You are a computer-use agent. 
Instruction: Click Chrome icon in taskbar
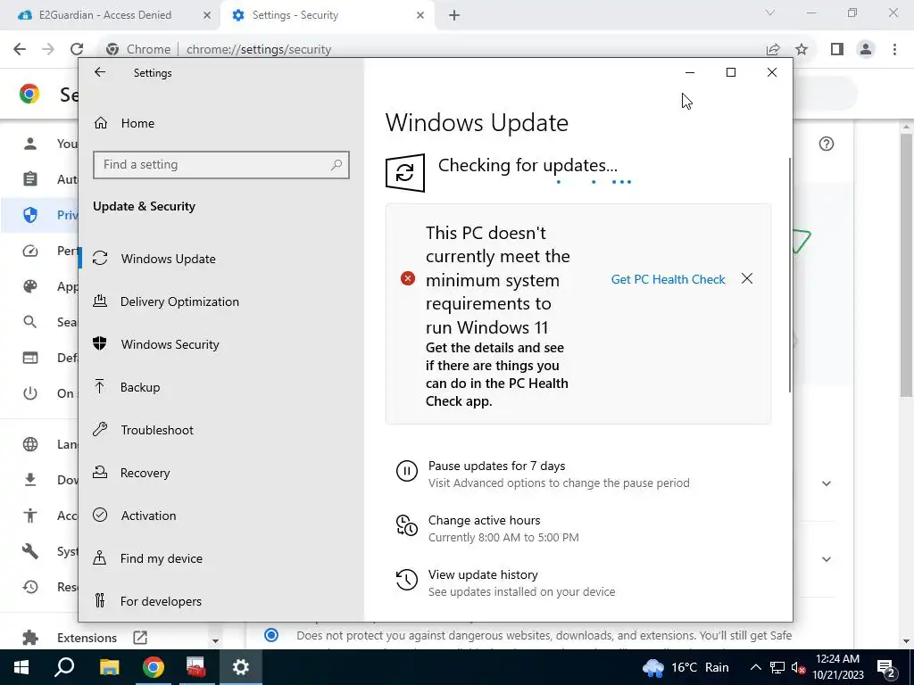[153, 667]
